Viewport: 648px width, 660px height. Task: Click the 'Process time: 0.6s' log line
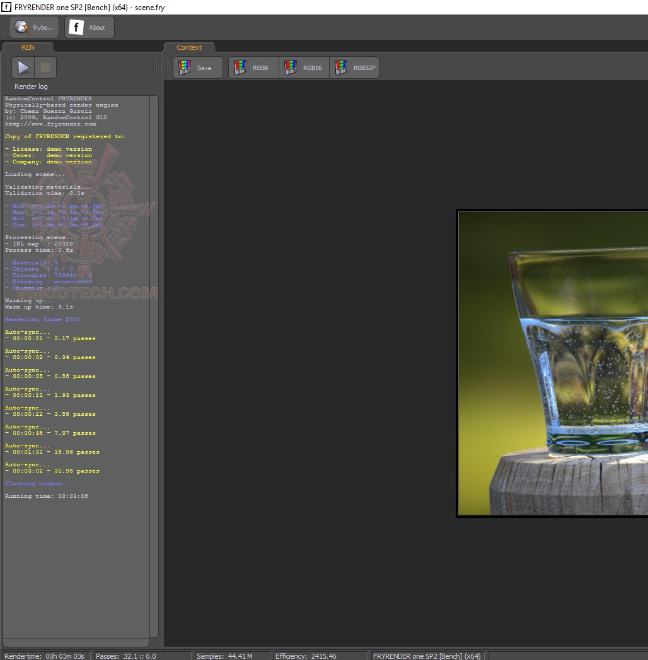click(x=38, y=250)
